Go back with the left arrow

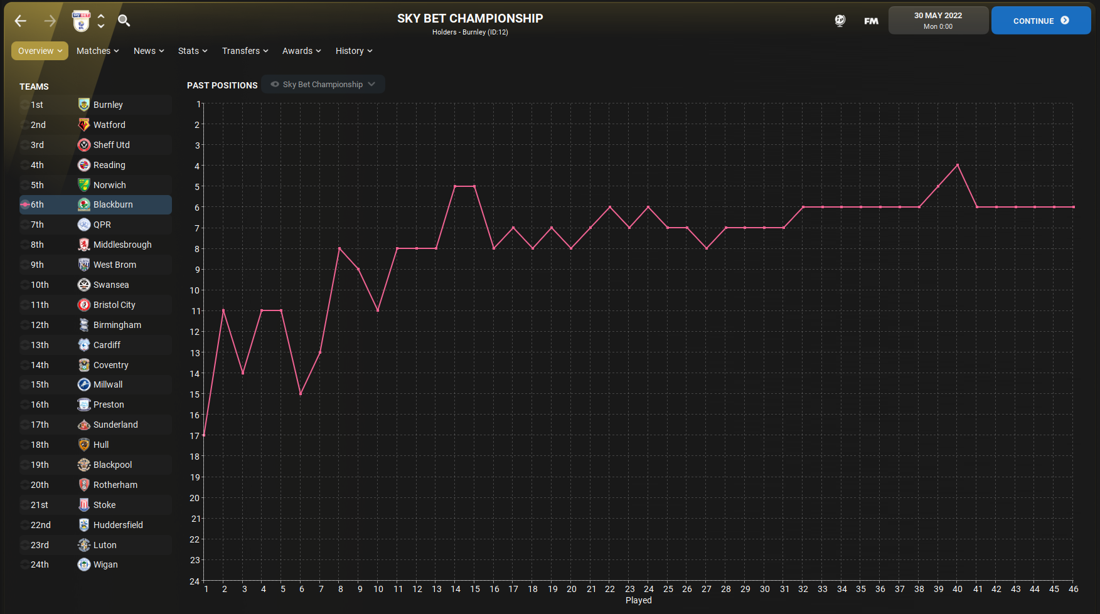21,21
